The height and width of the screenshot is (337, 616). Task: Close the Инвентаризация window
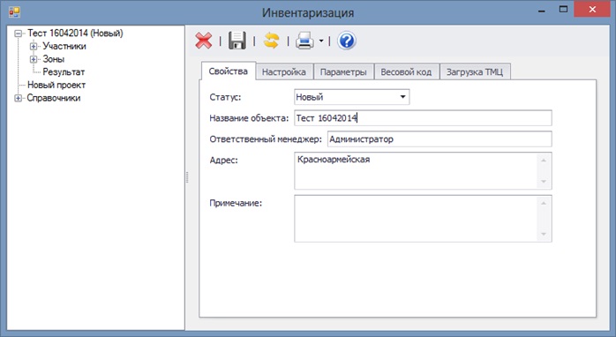point(592,10)
